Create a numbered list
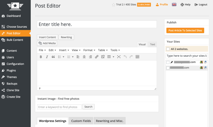The image size is (213, 127). (69, 57)
